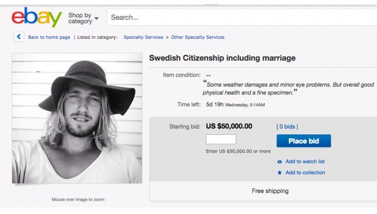Open the Specialty Services breadcrumb

coord(143,37)
